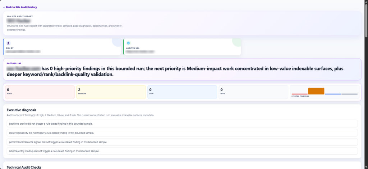The height and width of the screenshot is (169, 368).
Task: Click the Audited URL globe icon
Action: [128, 43]
